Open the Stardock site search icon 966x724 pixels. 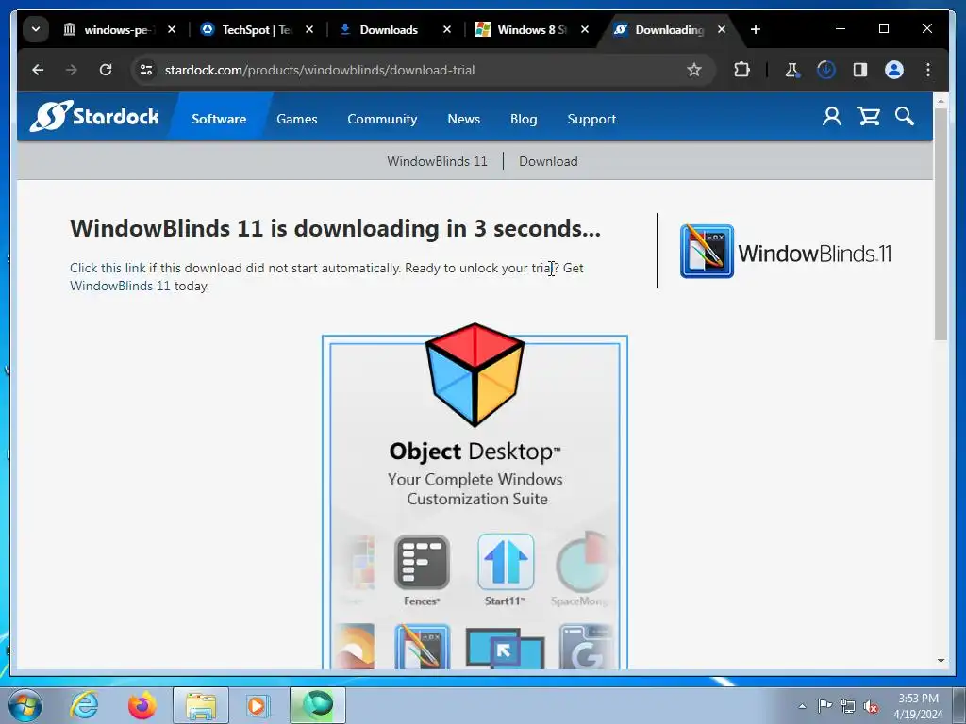(x=905, y=116)
